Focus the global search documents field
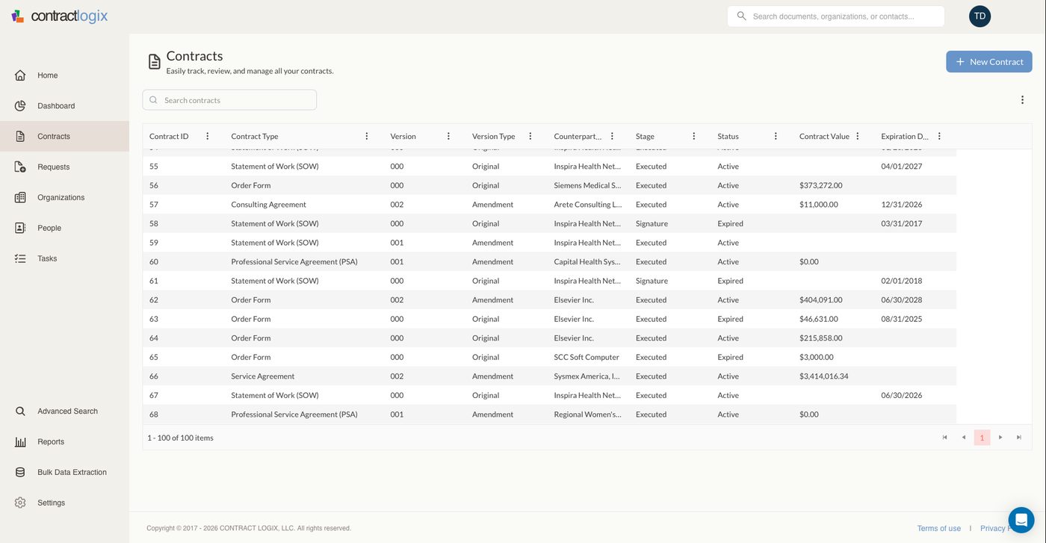Screen dimensions: 1046x543 coord(836,16)
